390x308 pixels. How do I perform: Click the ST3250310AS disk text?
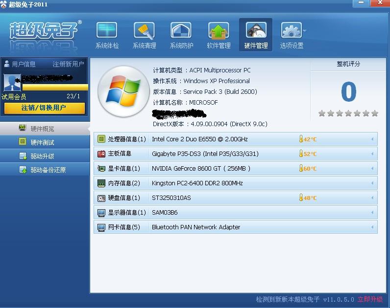click(171, 198)
